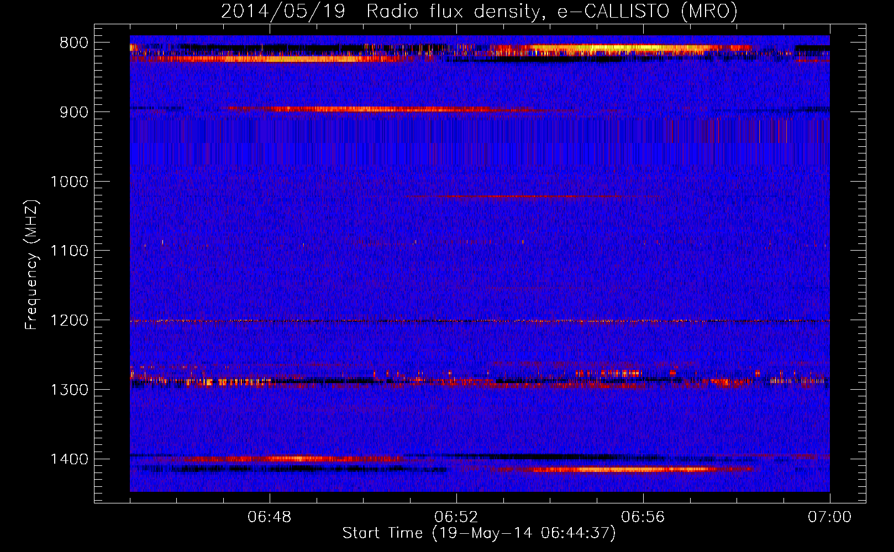Select the 1300 frequency axis label
894x552 pixels.
click(70, 390)
